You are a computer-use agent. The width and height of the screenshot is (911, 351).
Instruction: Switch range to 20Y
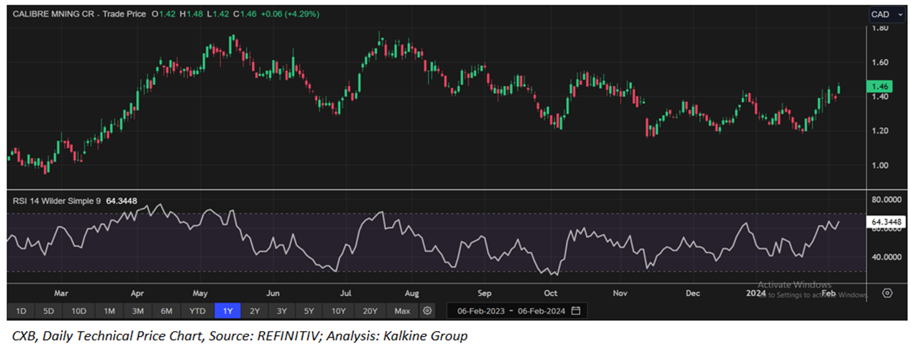[370, 311]
